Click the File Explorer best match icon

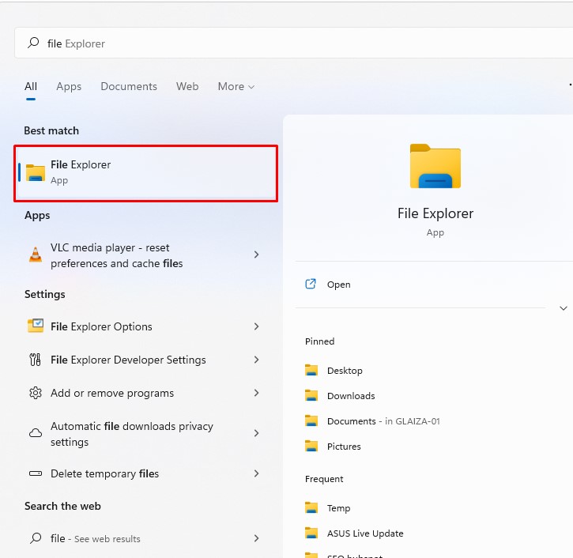[x=36, y=172]
